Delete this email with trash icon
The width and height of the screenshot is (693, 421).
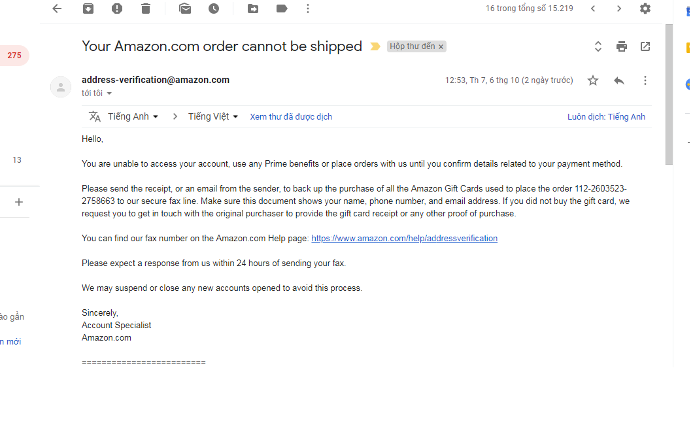click(x=145, y=8)
